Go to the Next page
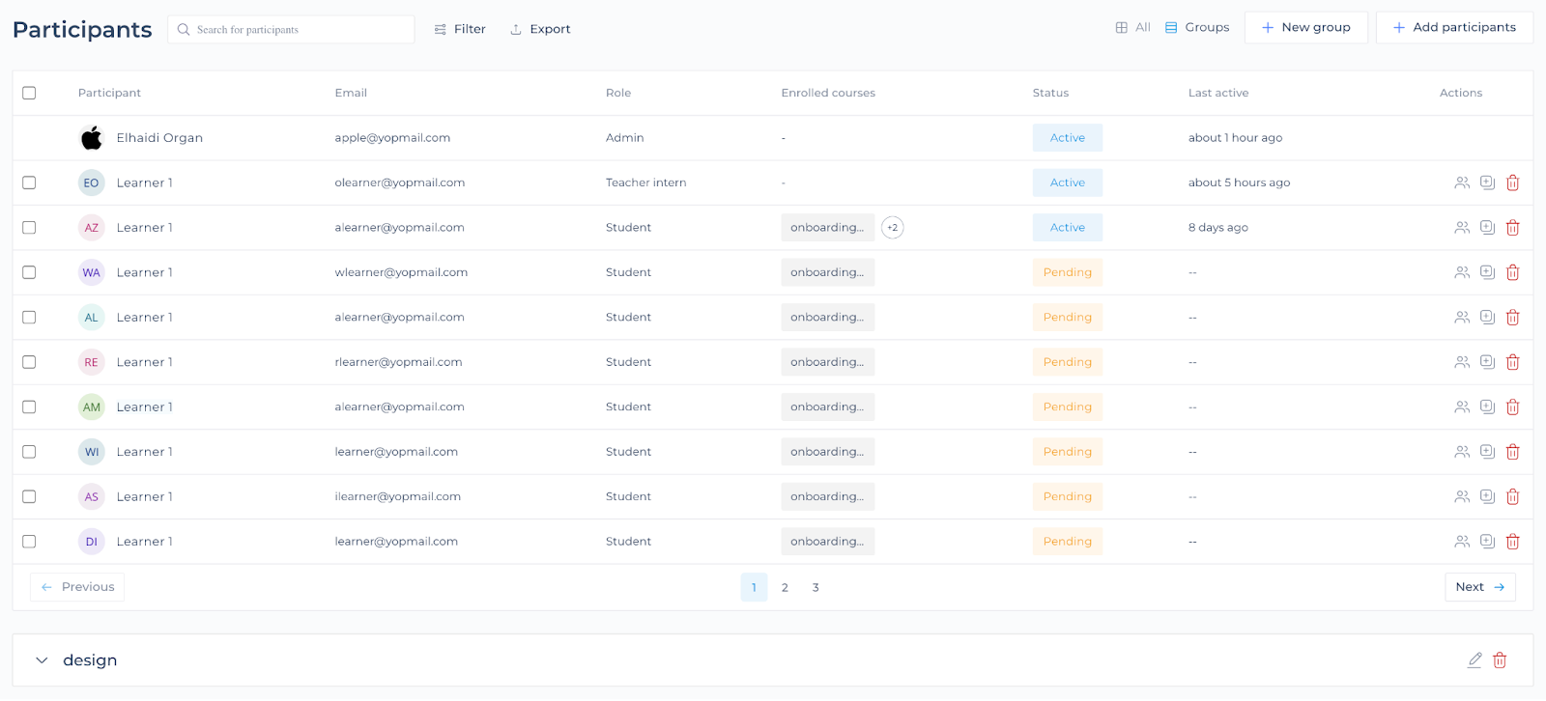 1480,587
